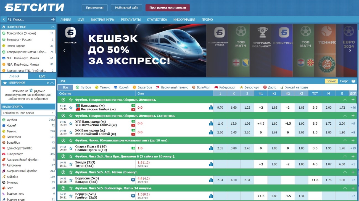Viewport: 359px width, 201px height.
Task: Open statistics chart for Спарта Прага В match
Action: (x=211, y=148)
